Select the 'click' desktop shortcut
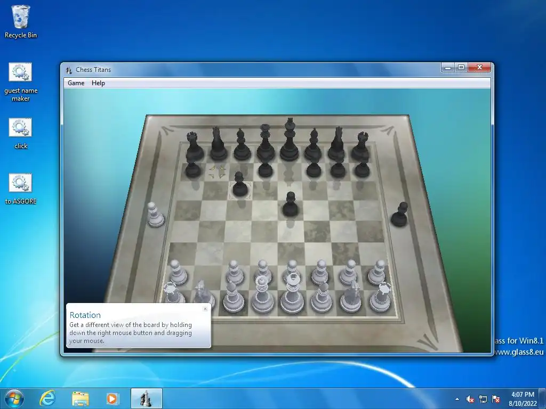The height and width of the screenshot is (409, 546). pos(21,134)
